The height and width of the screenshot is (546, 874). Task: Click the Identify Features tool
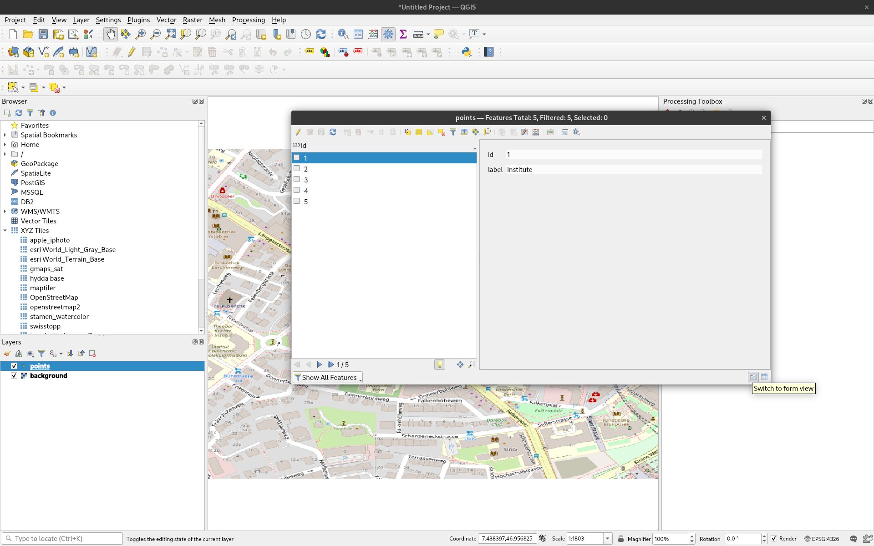pos(343,34)
